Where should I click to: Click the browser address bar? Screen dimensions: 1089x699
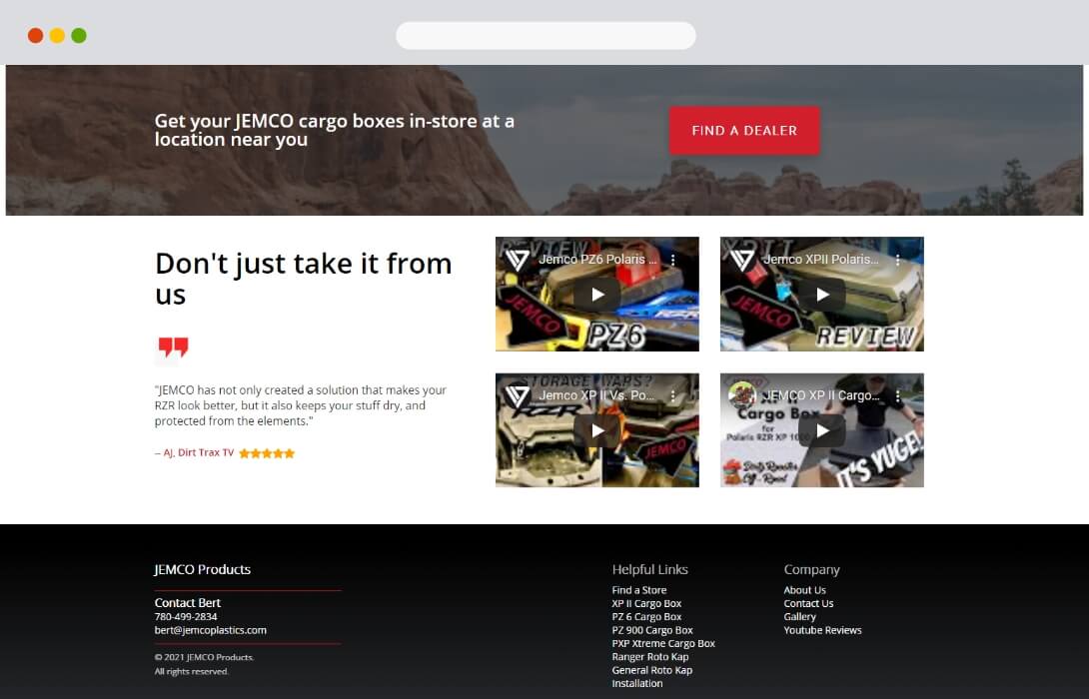[x=545, y=35]
